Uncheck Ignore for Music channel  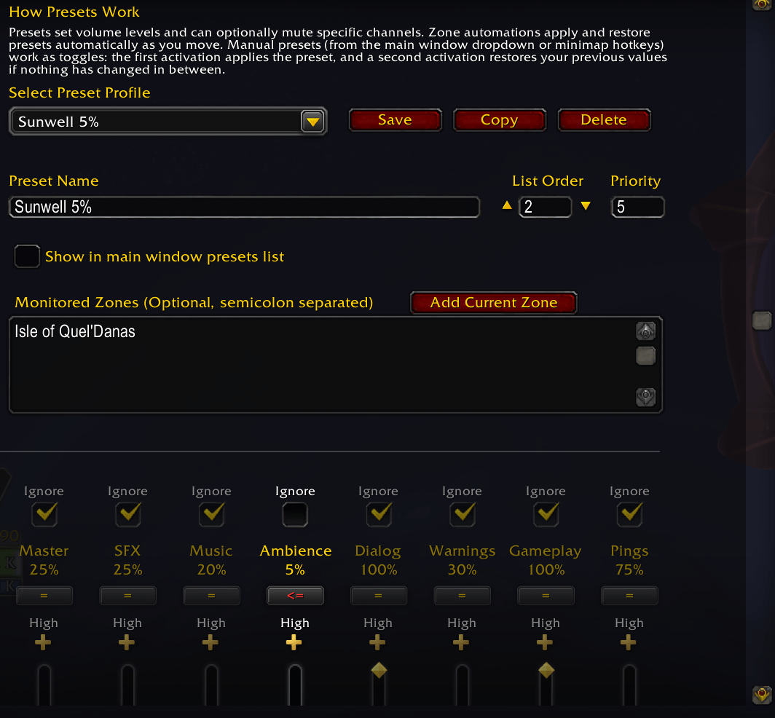coord(211,514)
